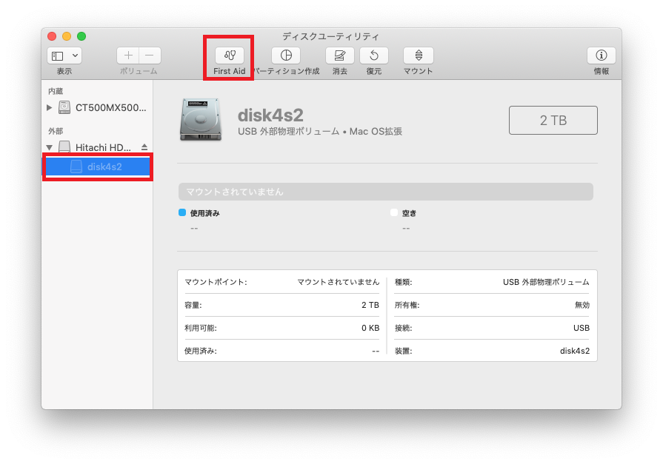The height and width of the screenshot is (464, 663).
Task: Click 'USB 外部物理ボリューム • Mac OS拡張' subtitle
Action: [320, 132]
